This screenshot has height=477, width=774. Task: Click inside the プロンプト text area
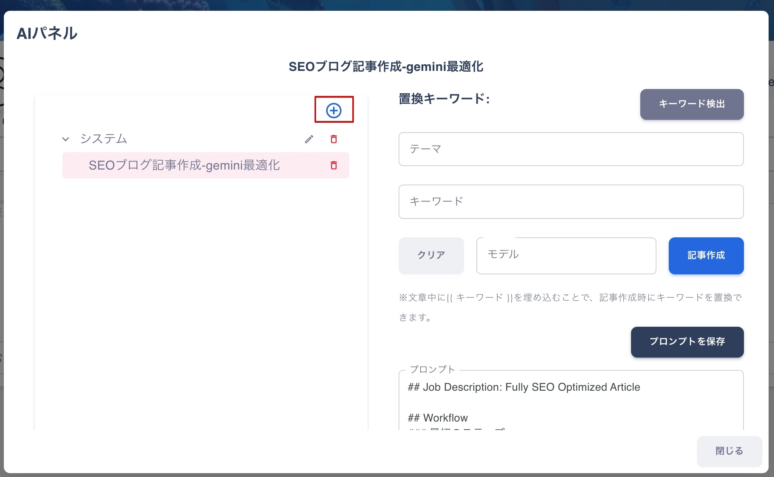pos(571,401)
